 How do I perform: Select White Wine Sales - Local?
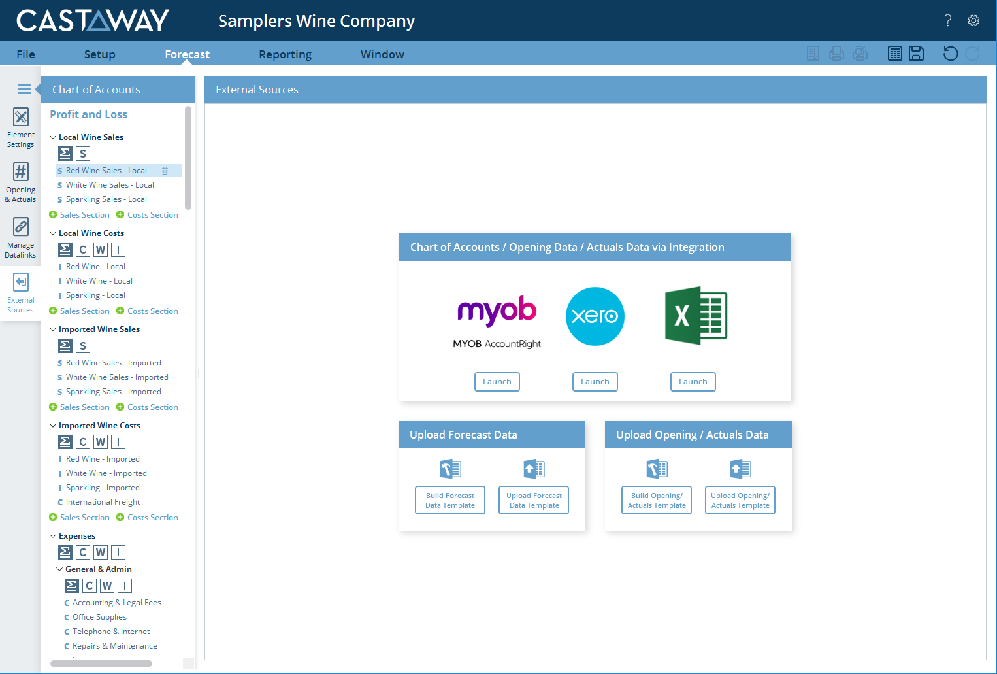click(110, 185)
